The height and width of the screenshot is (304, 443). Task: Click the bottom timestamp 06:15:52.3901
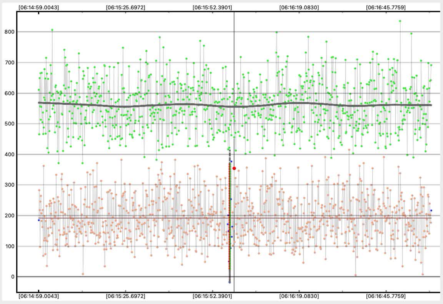pyautogui.click(x=212, y=296)
